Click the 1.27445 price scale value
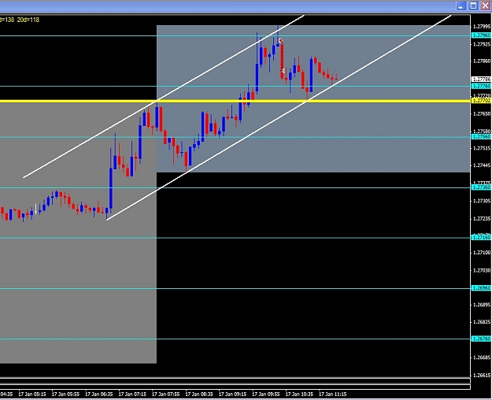 482,165
